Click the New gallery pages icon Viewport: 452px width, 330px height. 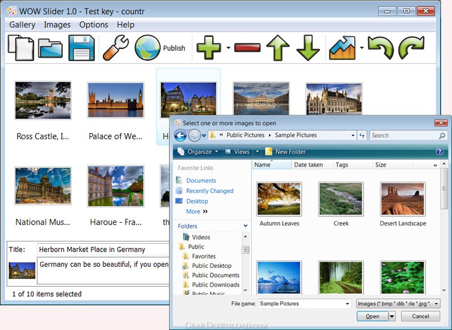coord(21,48)
